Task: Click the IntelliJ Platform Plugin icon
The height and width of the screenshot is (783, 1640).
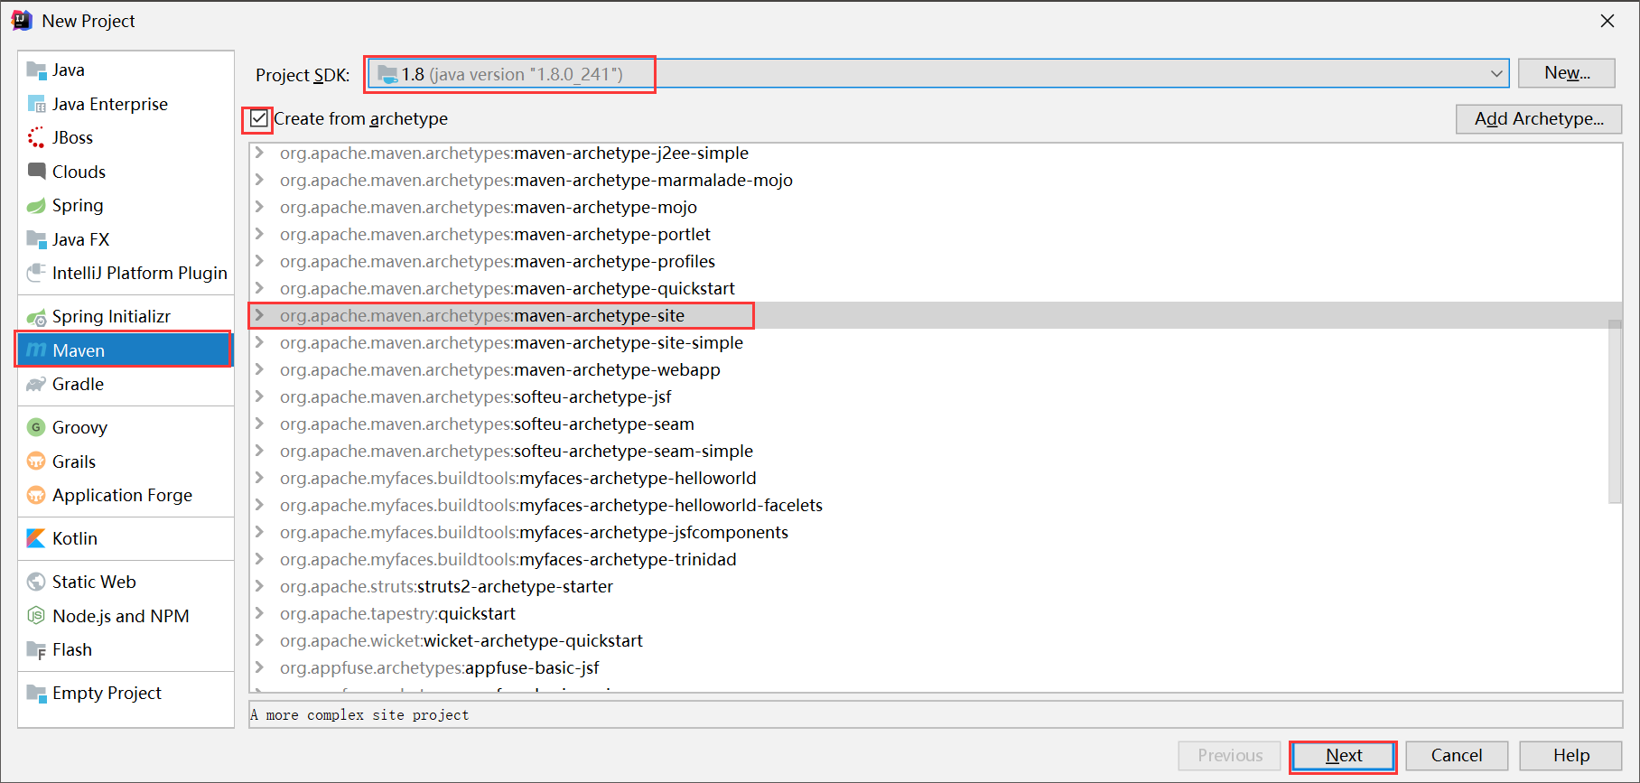Action: pyautogui.click(x=36, y=273)
